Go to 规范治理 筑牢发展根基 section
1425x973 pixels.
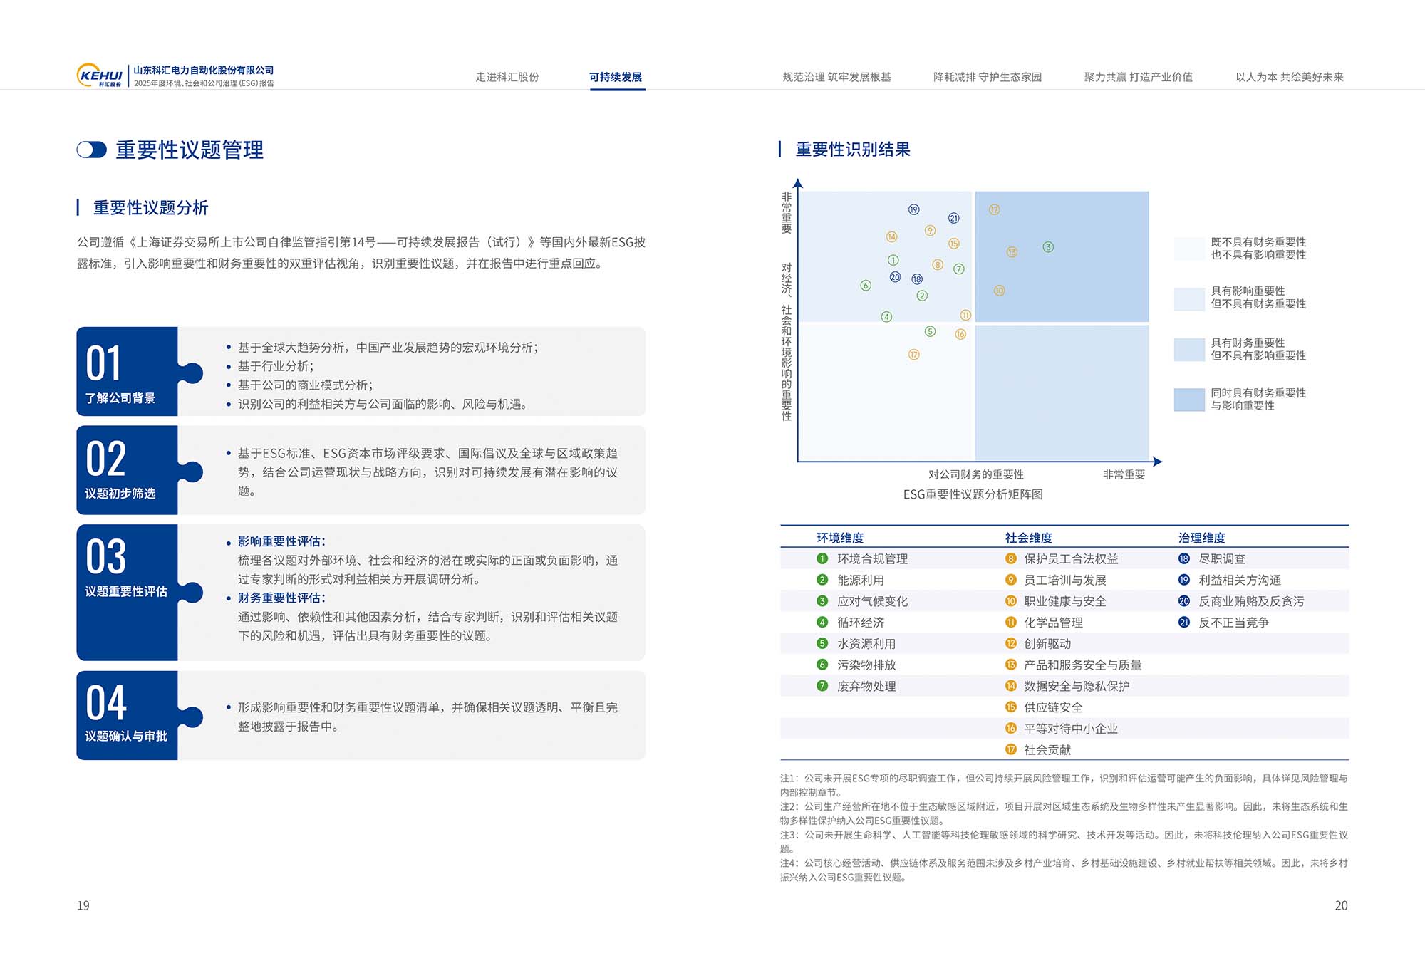pyautogui.click(x=836, y=77)
